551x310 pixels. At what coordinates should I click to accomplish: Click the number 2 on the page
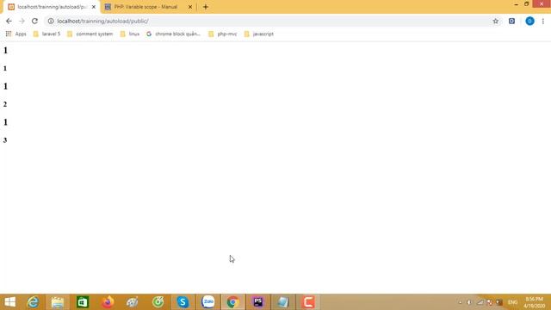(5, 104)
